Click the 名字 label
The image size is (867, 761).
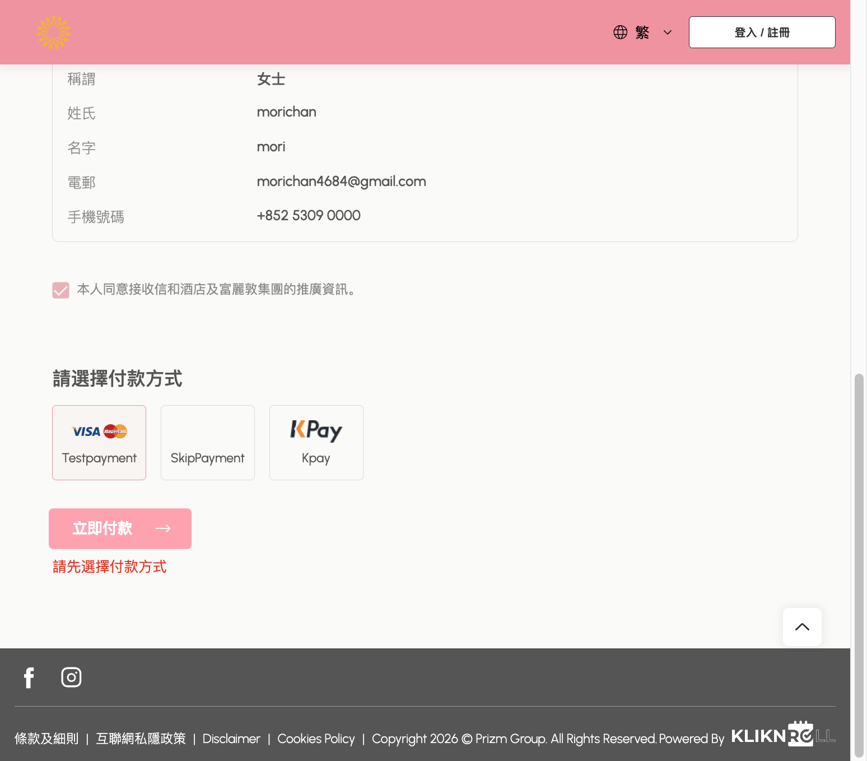pyautogui.click(x=81, y=148)
